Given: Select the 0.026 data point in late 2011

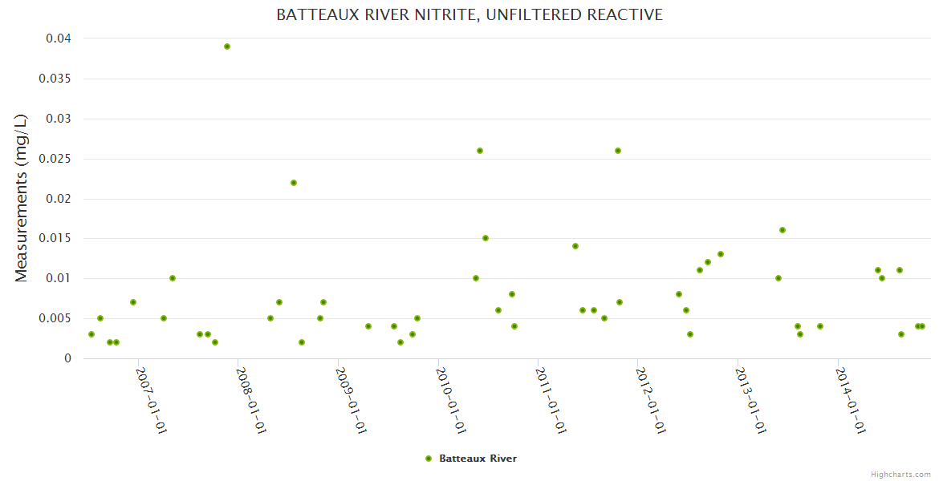Looking at the screenshot, I should [x=618, y=151].
